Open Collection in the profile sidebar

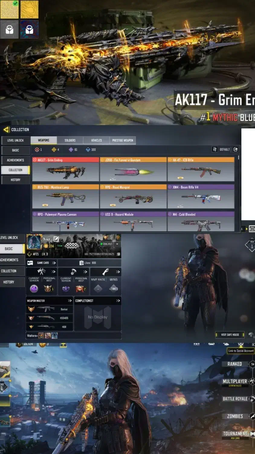(x=12, y=271)
